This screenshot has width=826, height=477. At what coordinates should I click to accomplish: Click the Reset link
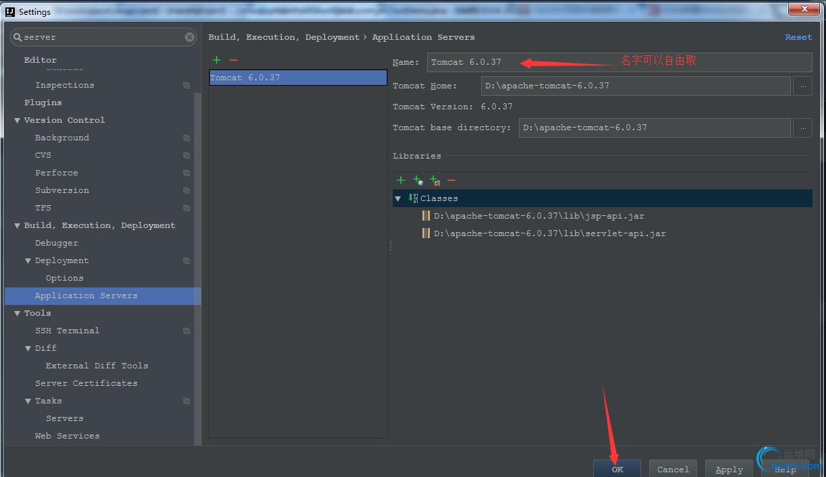click(798, 37)
